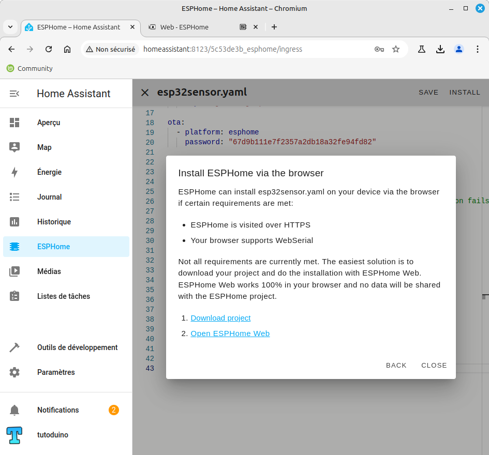The image size is (489, 455).
Task: Open the Notifications bell icon
Action: tap(14, 410)
